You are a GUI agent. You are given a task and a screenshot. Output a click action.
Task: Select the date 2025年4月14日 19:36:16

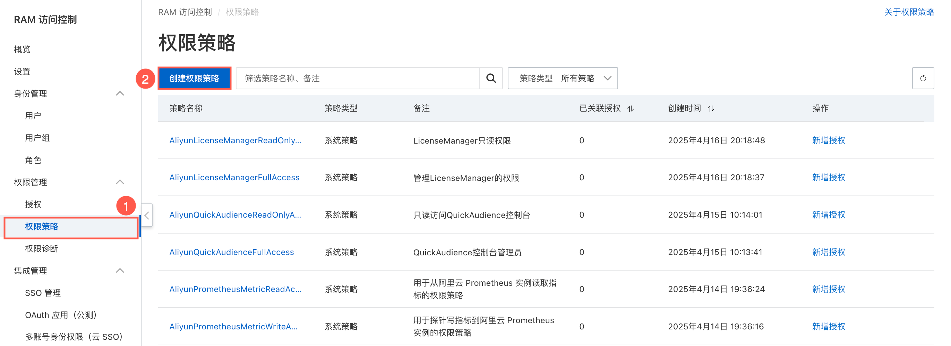pos(716,327)
